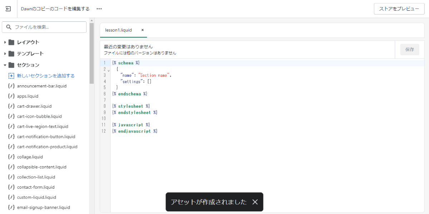This screenshot has height=214, width=429.
Task: Collapse the セクション folder arrow
Action: [5, 65]
